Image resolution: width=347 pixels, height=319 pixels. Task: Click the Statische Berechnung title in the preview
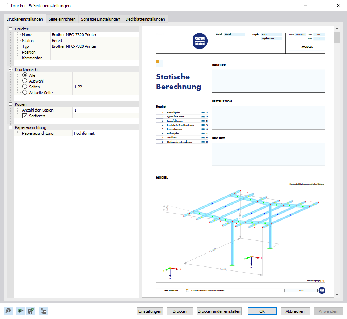[178, 81]
